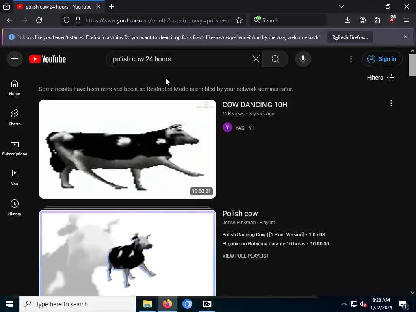This screenshot has width=416, height=312.
Task: Open more options for COW DANCING 10H
Action: pyautogui.click(x=391, y=104)
